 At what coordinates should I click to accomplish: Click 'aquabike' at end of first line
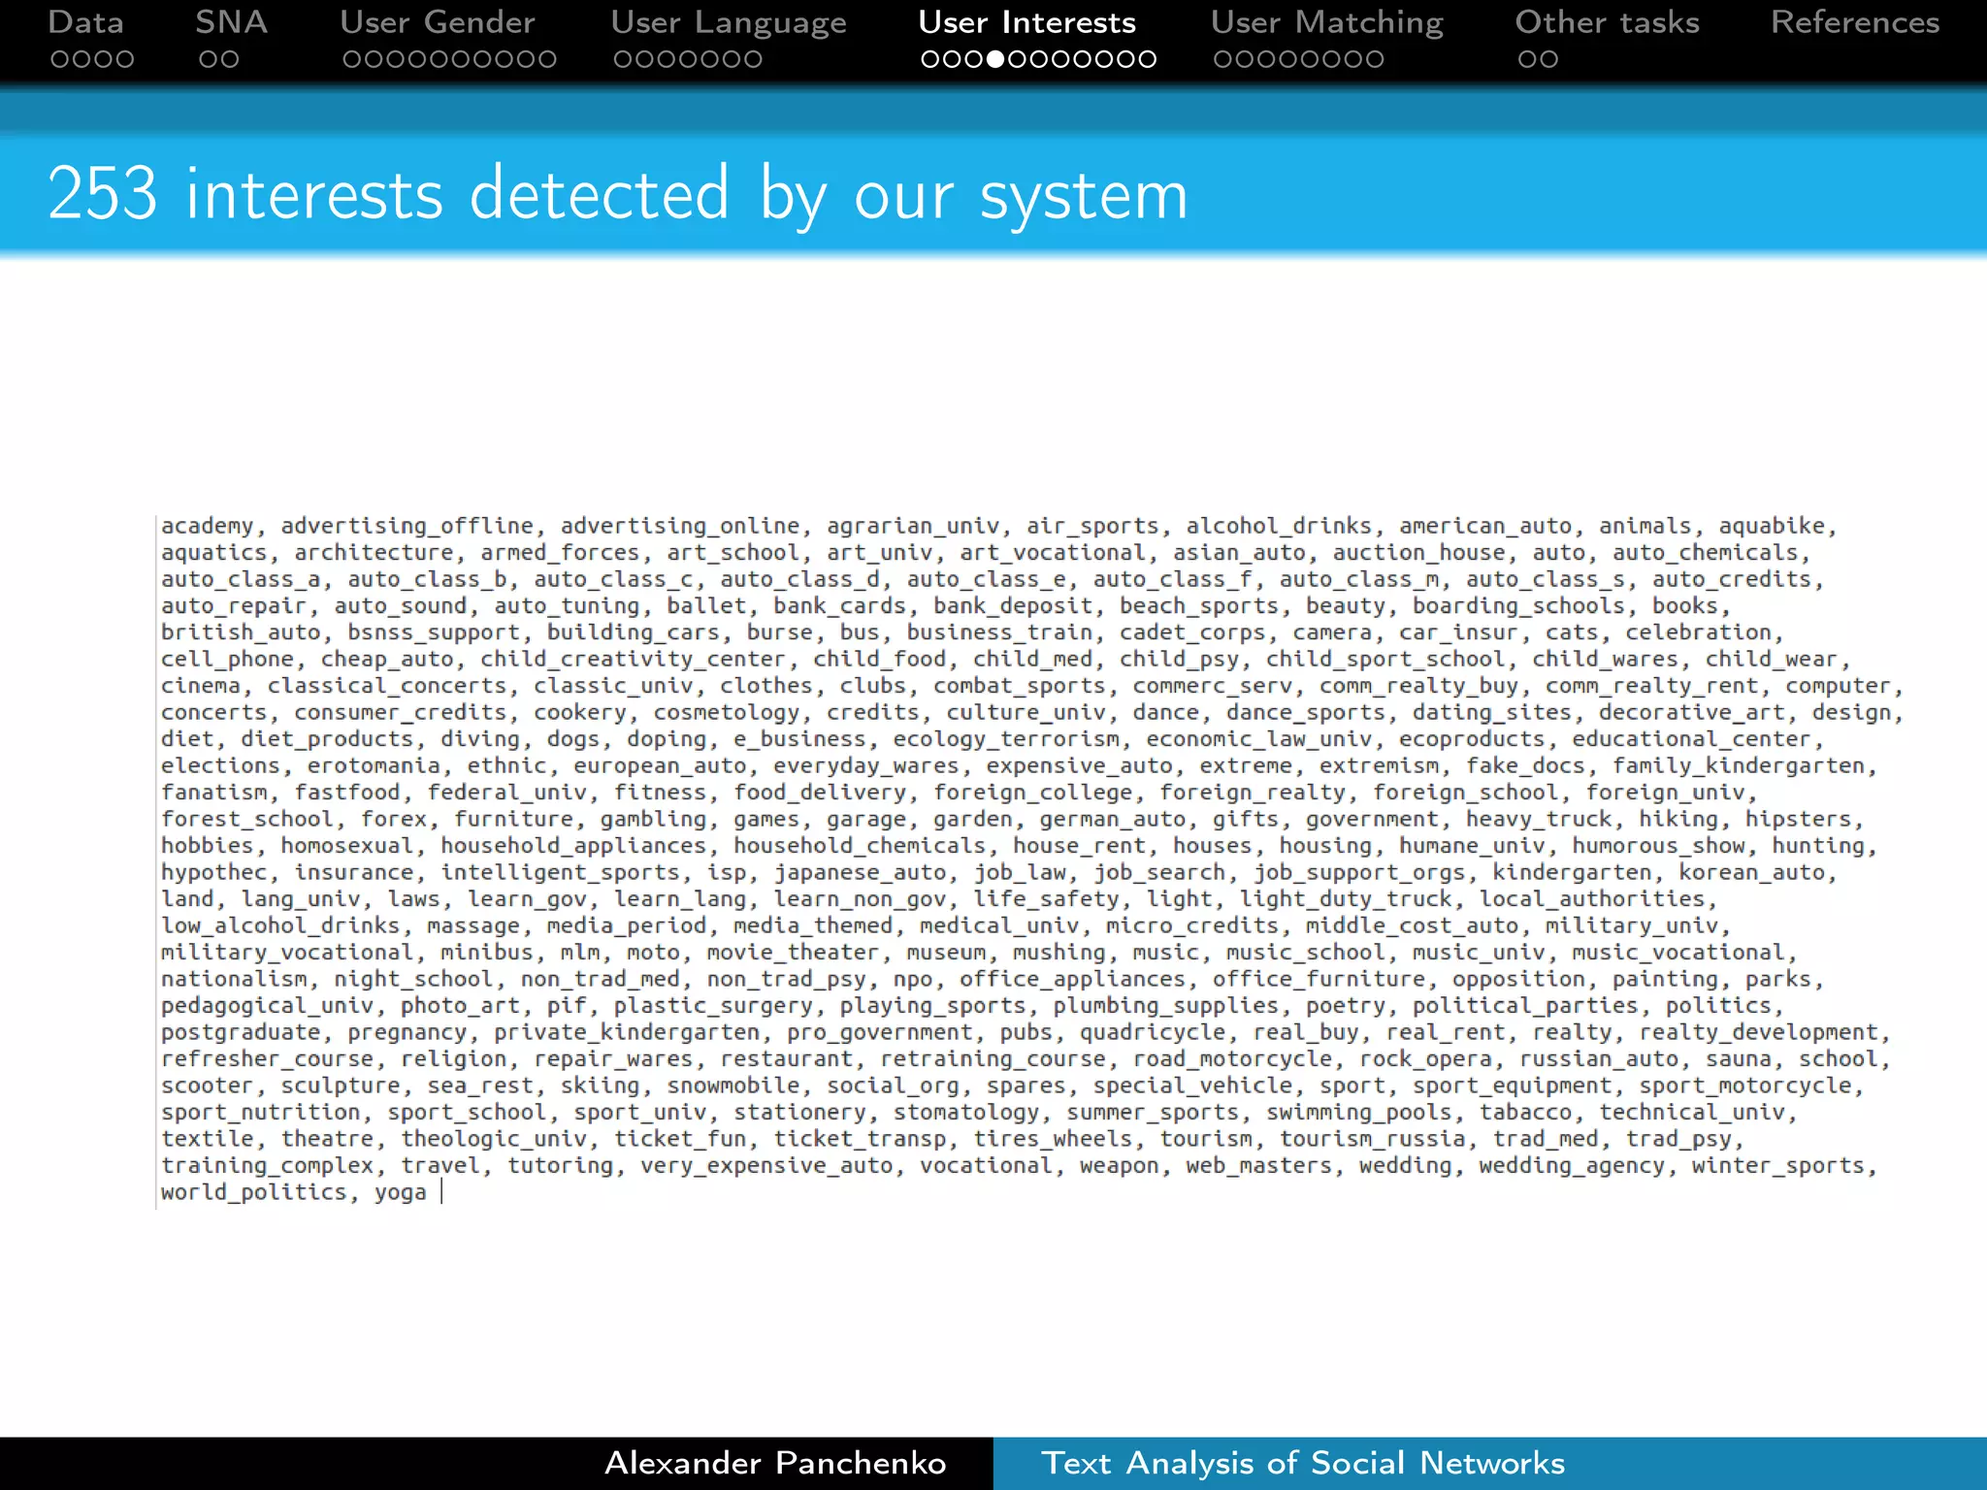[x=1772, y=527]
